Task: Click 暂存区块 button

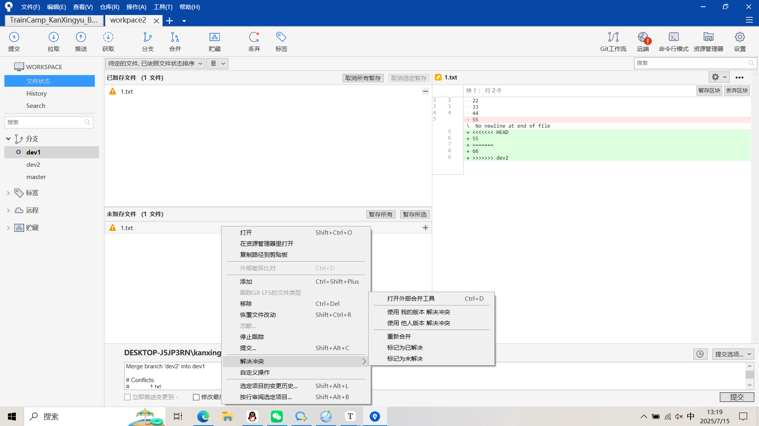Action: 709,90
